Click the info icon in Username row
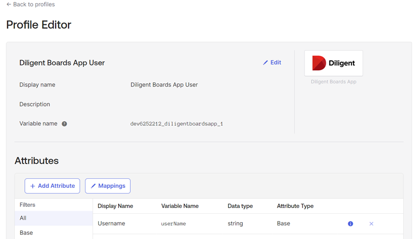 coord(350,224)
